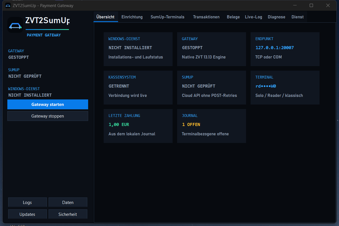339x226 pixels.
Task: Click the app icon in title bar
Action: pyautogui.click(x=8, y=5)
